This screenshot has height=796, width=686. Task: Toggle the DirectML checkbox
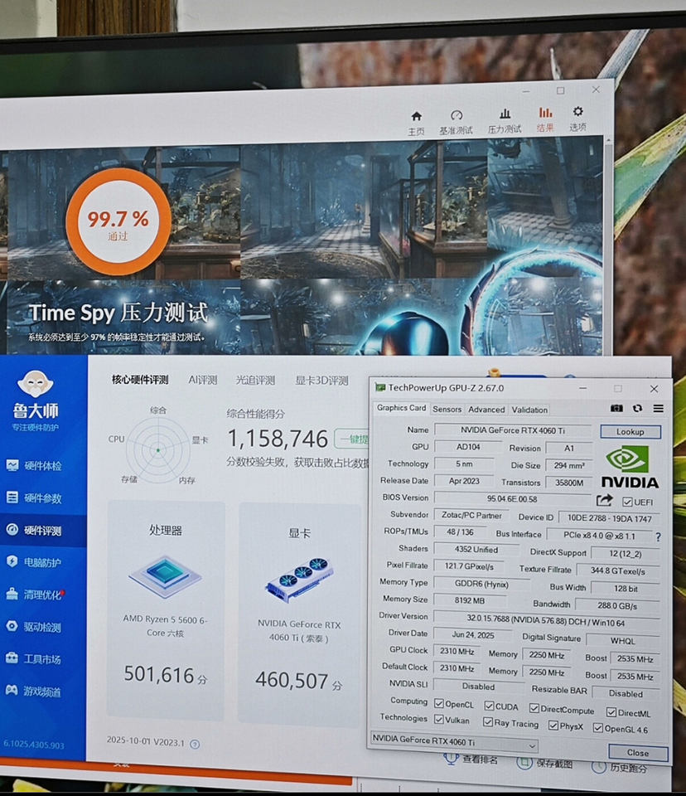pyautogui.click(x=611, y=711)
